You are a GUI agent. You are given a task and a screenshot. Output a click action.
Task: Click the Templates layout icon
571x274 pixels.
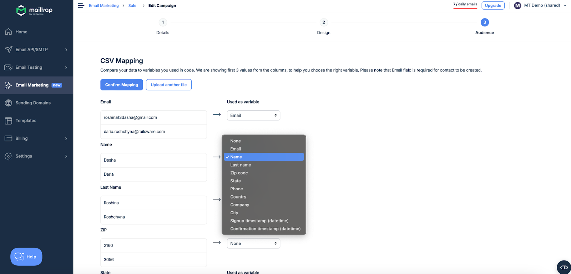pos(9,121)
